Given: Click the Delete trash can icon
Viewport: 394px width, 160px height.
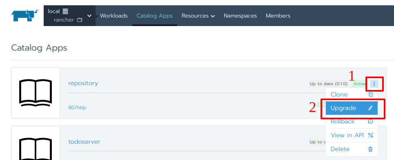Looking at the screenshot, I should pyautogui.click(x=370, y=149).
